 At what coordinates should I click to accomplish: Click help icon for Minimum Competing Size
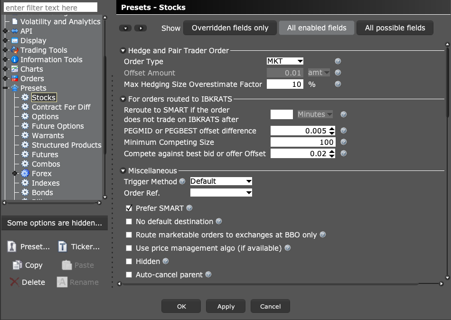(x=343, y=142)
